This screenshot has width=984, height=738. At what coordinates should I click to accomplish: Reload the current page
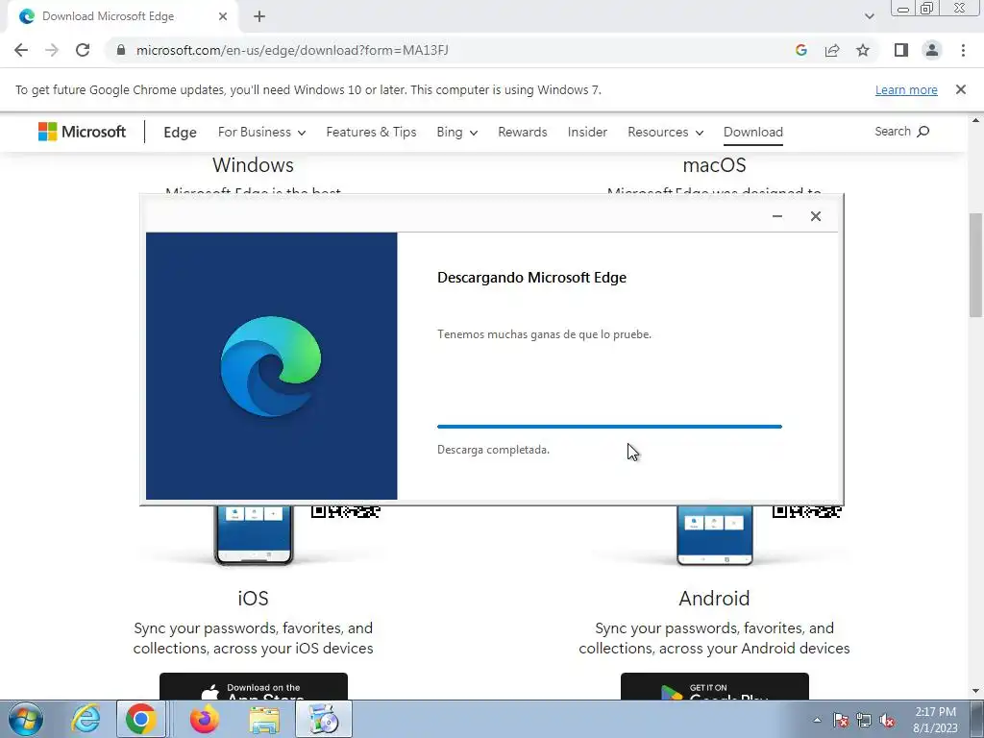click(83, 50)
